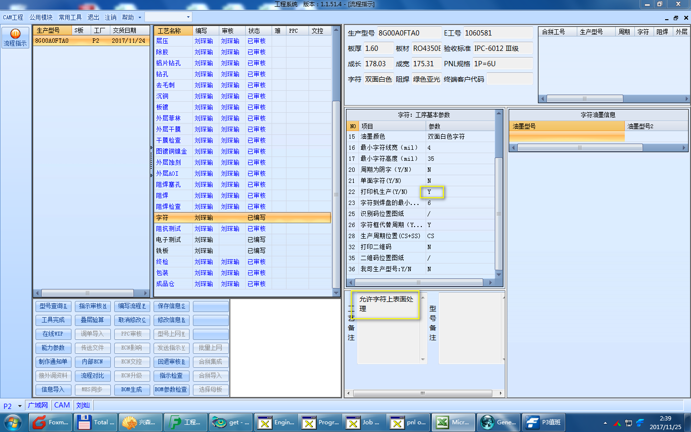Viewport: 691px width, 432px height.
Task: Open the 常用工具 menu
Action: pos(70,17)
